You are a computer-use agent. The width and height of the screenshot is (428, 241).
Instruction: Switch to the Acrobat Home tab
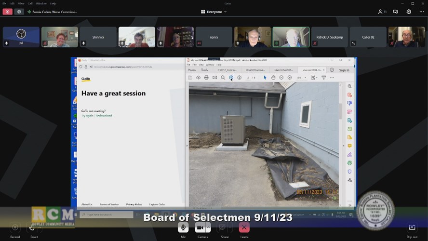point(192,70)
